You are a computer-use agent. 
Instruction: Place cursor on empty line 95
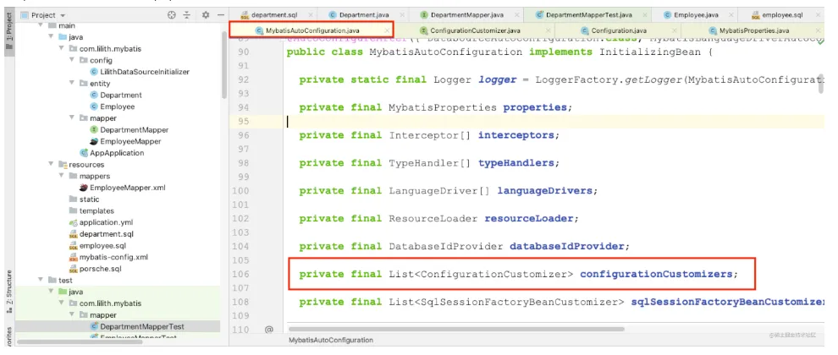click(552, 121)
